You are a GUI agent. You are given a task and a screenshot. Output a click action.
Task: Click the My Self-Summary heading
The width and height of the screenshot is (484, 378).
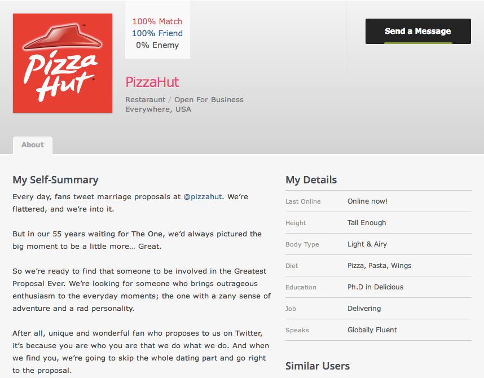55,180
